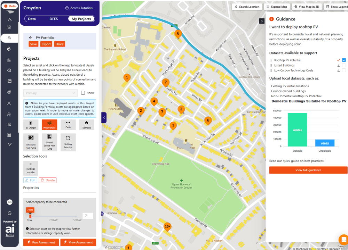This screenshot has height=250, width=348.
Task: Open the single-person icon in the sidebar
Action: pos(9,103)
